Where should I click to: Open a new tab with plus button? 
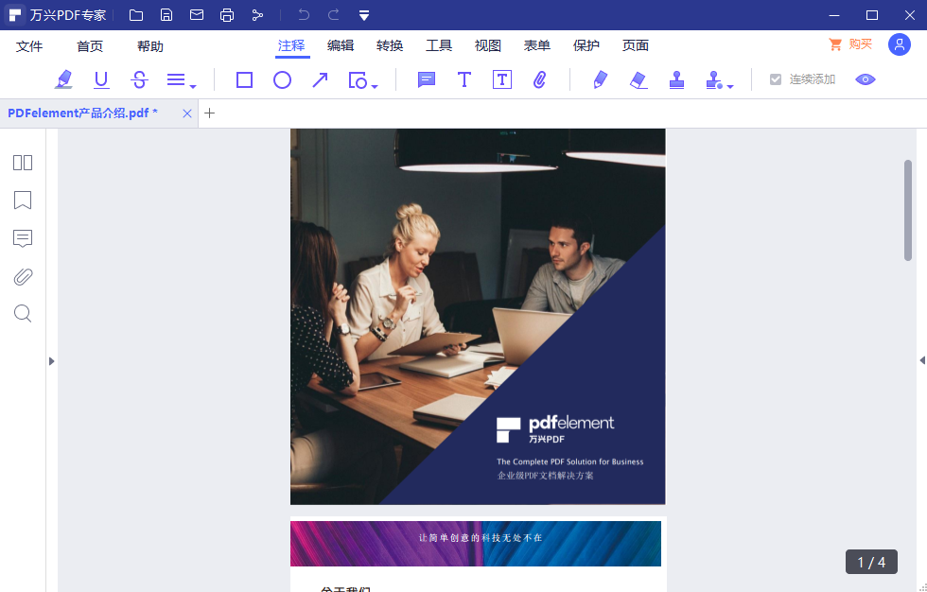[210, 113]
